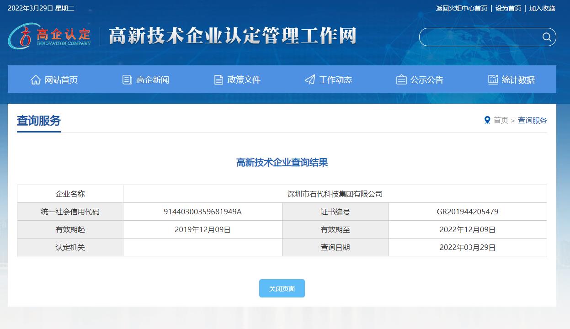Click the location pin breadcrumb icon
The width and height of the screenshot is (570, 329).
click(x=487, y=120)
